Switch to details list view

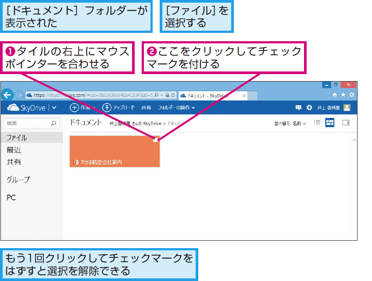tap(317, 123)
